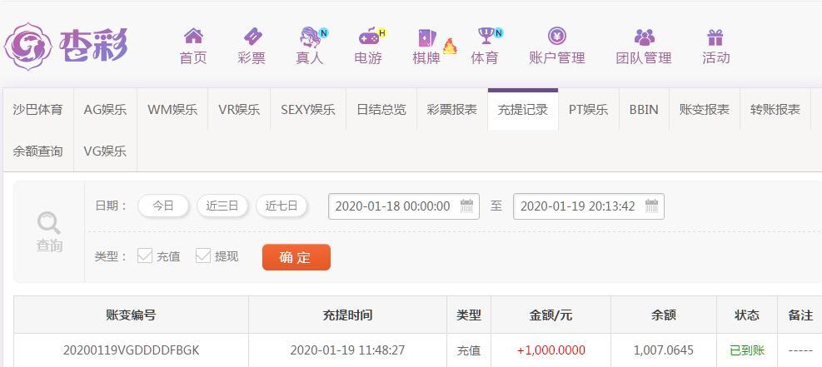This screenshot has height=367, width=822.
Task: Switch to the 日结总览 tab
Action: (x=381, y=109)
